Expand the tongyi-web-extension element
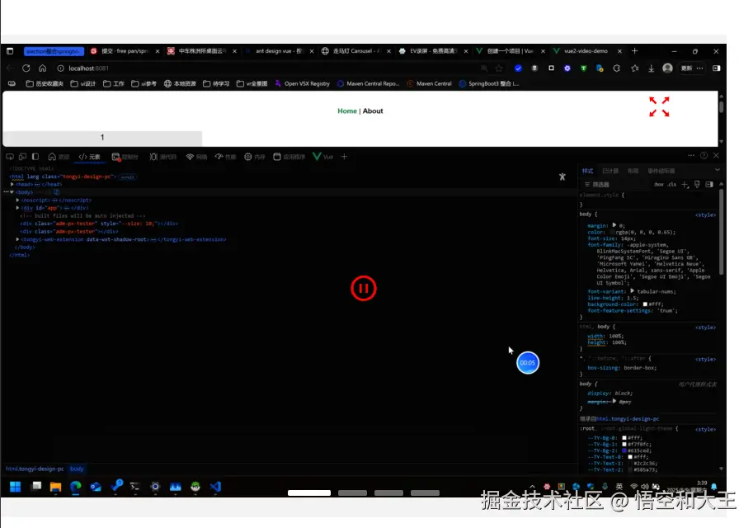The width and height of the screenshot is (753, 528). coord(18,239)
